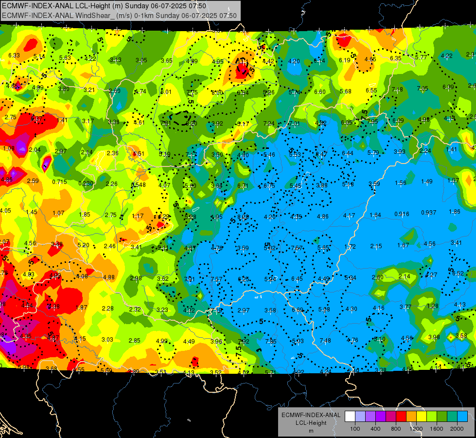Click the white legend color swatch

pos(350,417)
